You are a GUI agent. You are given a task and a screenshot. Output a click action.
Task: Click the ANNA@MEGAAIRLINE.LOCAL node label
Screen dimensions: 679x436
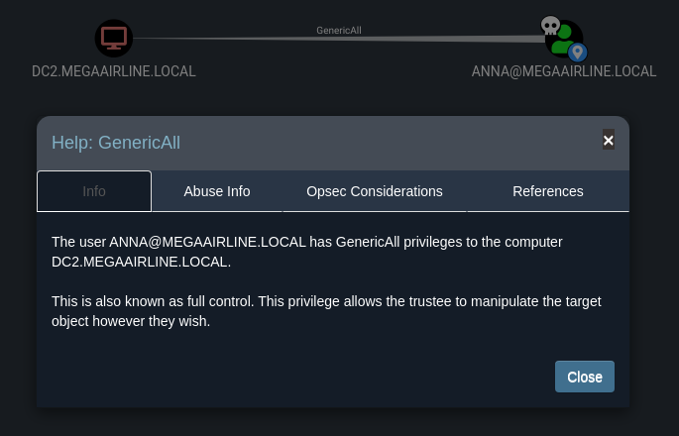pos(564,71)
